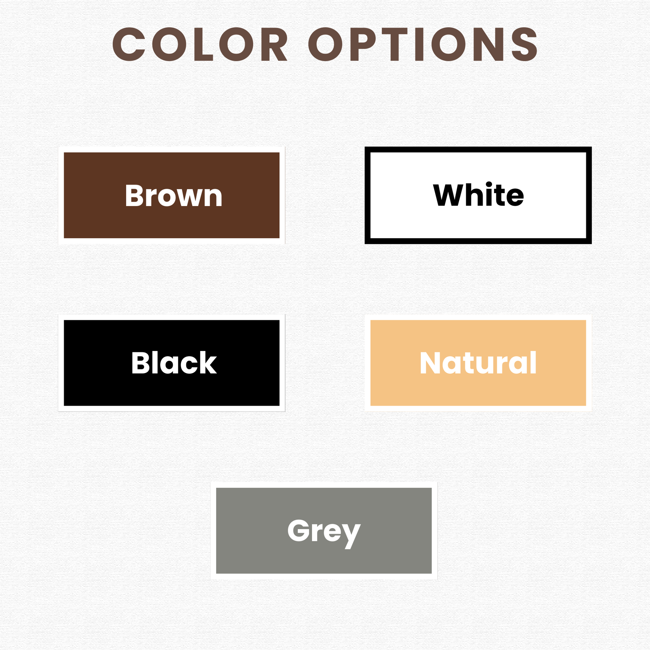Click the "Black" text label
This screenshot has height=650, width=650.
click(174, 362)
